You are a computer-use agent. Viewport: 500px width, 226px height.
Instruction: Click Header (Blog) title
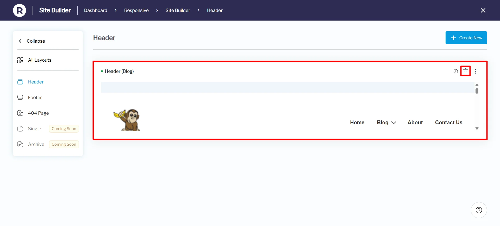(x=119, y=71)
